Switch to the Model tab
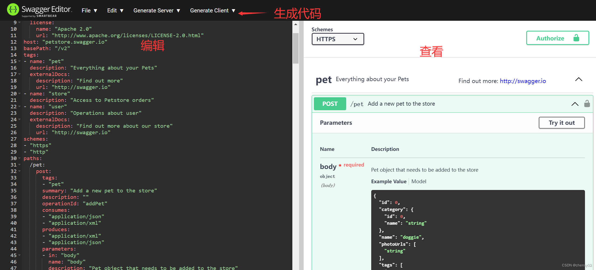 (x=419, y=181)
